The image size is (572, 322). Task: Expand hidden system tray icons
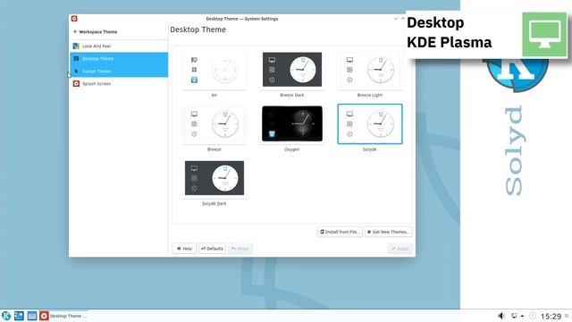522,316
